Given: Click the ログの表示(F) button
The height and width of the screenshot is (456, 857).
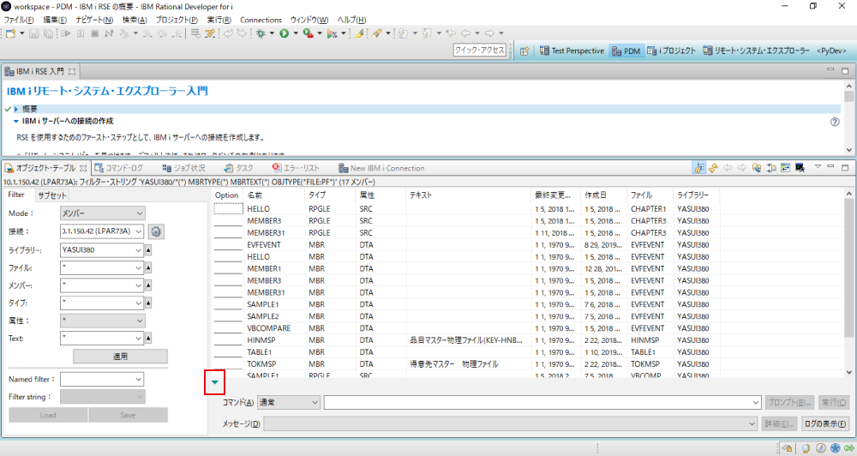Looking at the screenshot, I should 825,423.
